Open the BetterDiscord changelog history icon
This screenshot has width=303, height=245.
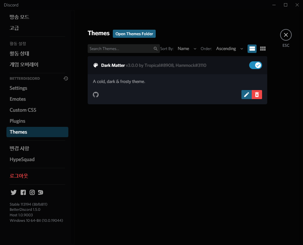(x=66, y=78)
